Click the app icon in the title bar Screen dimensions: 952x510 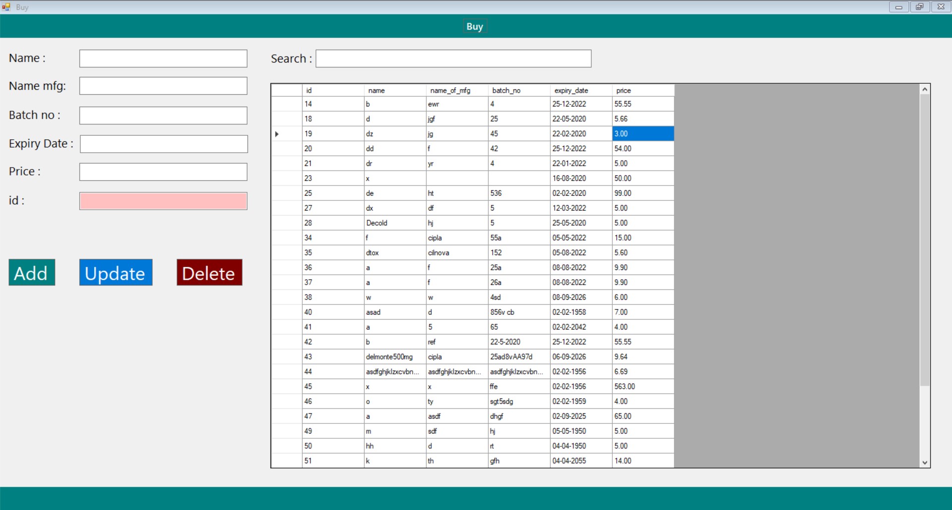coord(6,7)
